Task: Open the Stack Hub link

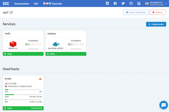Action: coord(57,4)
